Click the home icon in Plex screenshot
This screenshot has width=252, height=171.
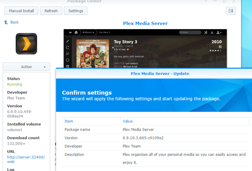pos(76,32)
